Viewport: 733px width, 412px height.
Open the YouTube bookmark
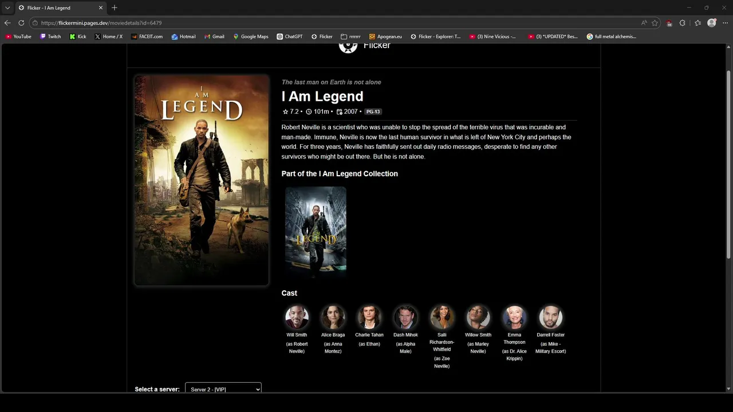[x=18, y=37]
